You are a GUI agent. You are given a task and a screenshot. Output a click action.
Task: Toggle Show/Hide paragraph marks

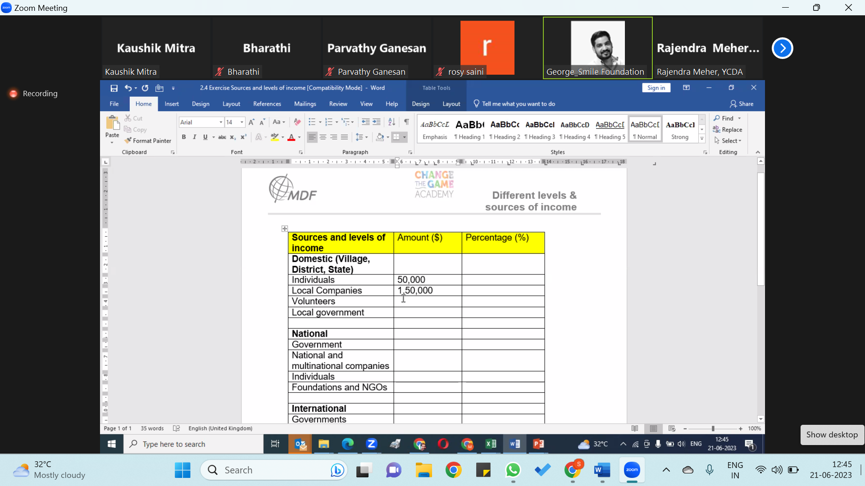click(x=406, y=122)
